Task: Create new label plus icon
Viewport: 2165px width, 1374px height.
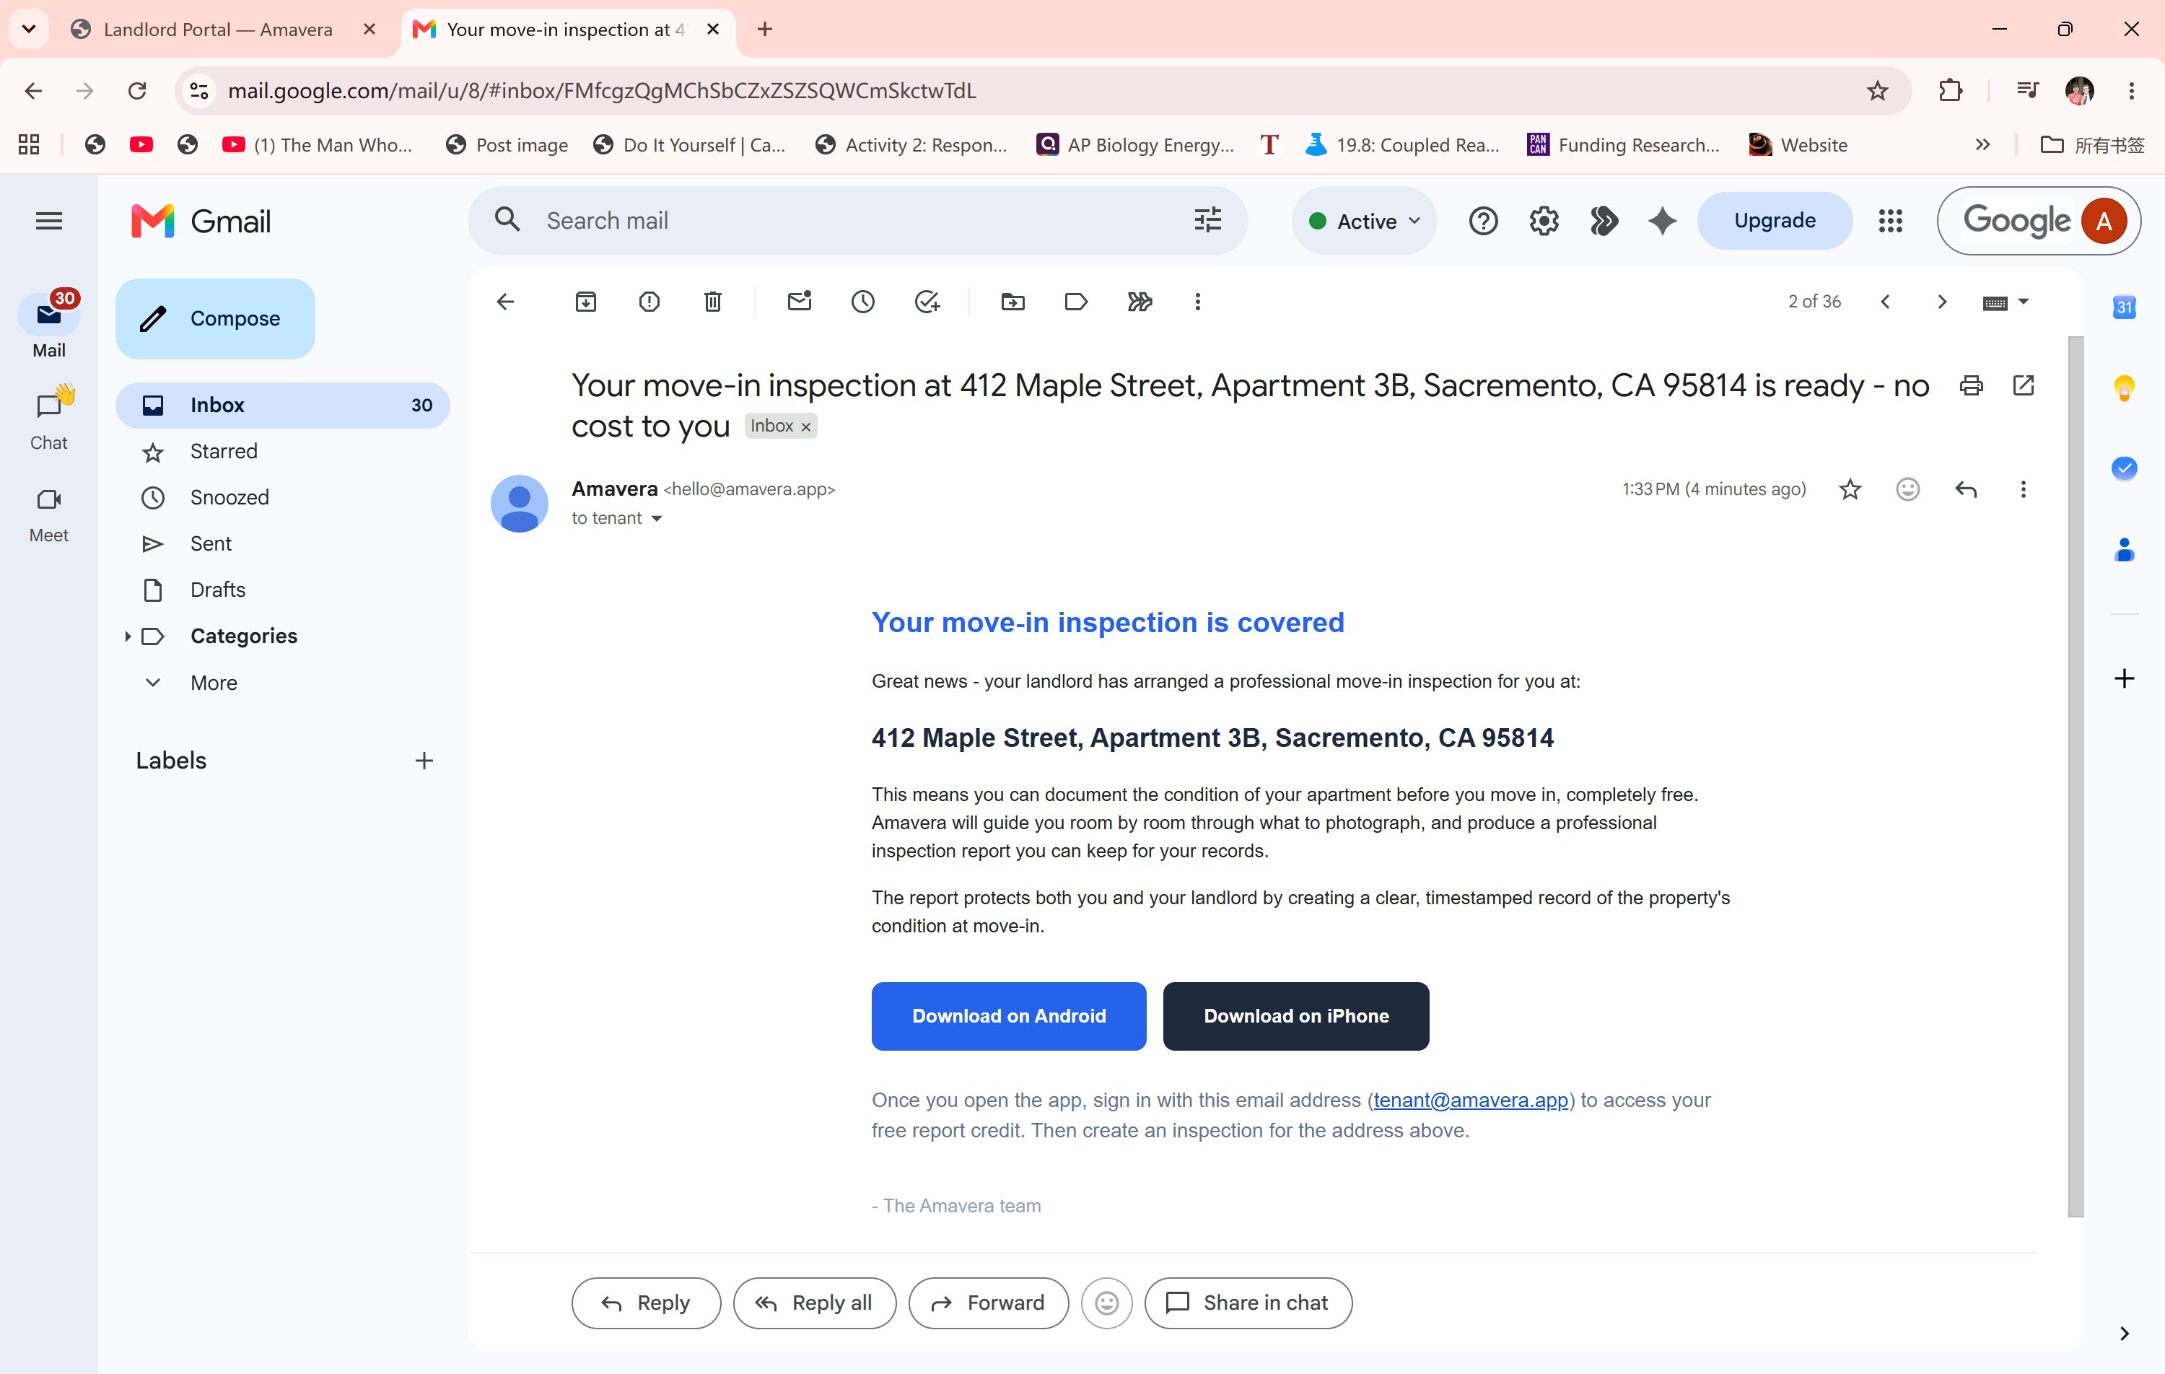Action: tap(424, 761)
